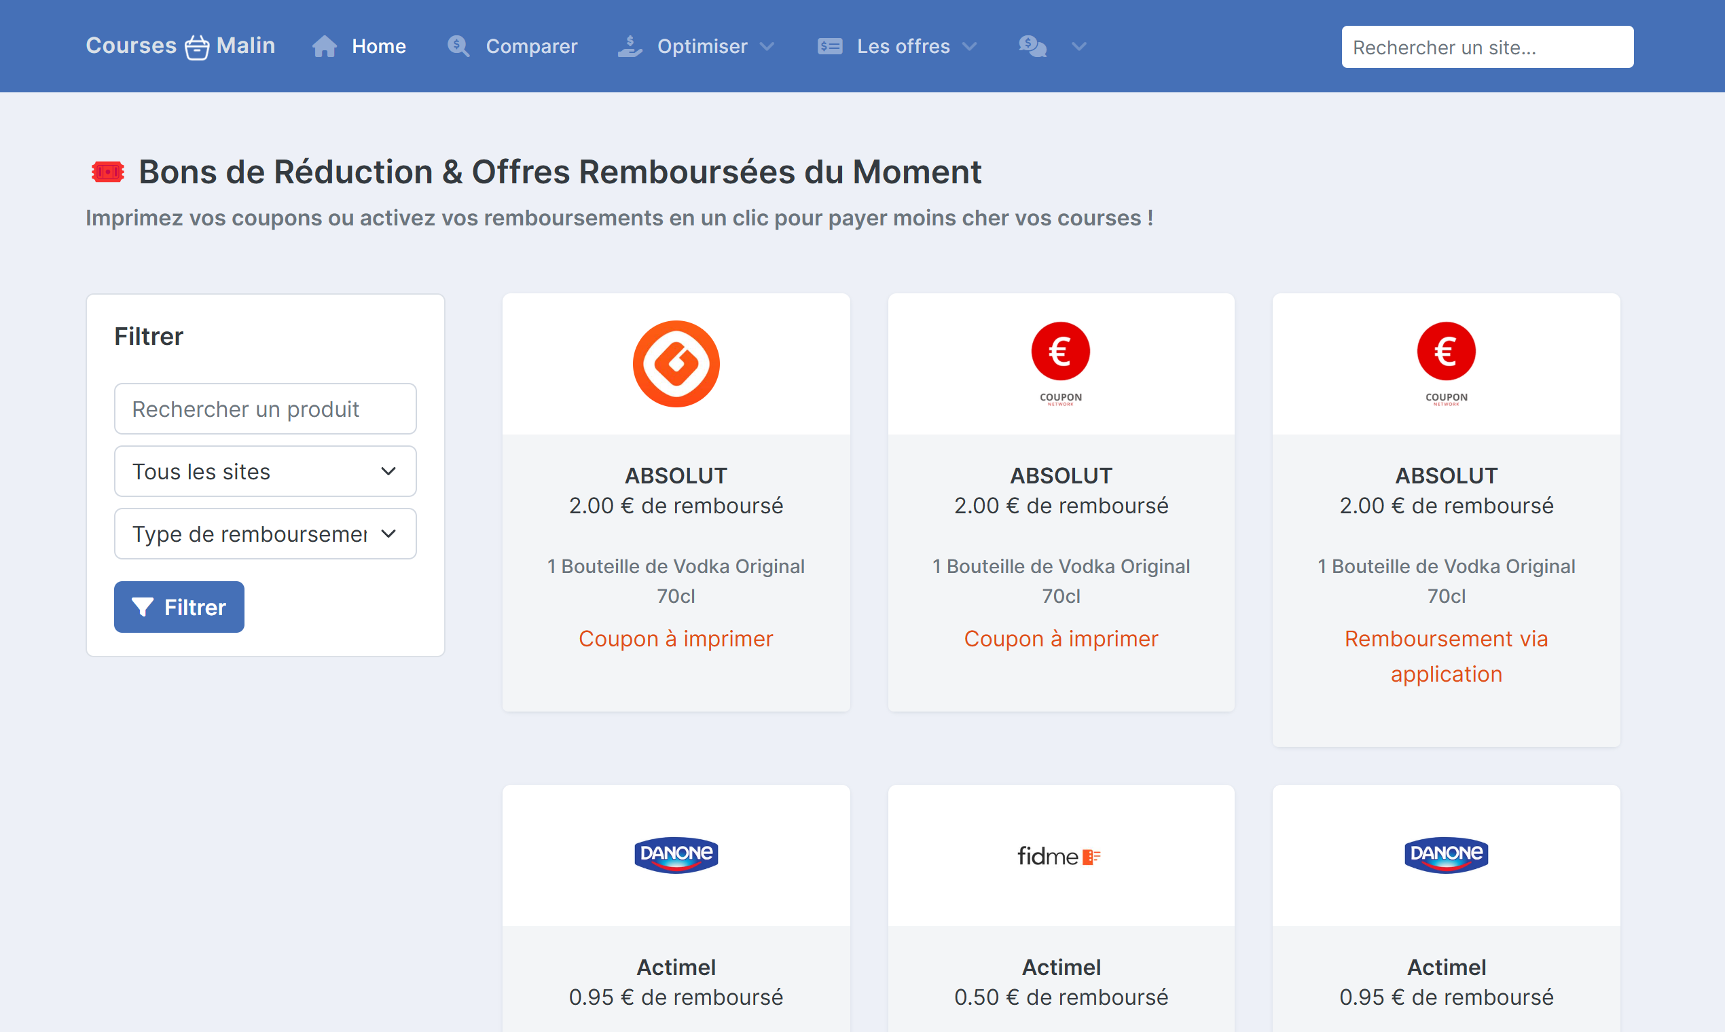
Task: Click third ABSOLUT card title
Action: [x=1446, y=476]
